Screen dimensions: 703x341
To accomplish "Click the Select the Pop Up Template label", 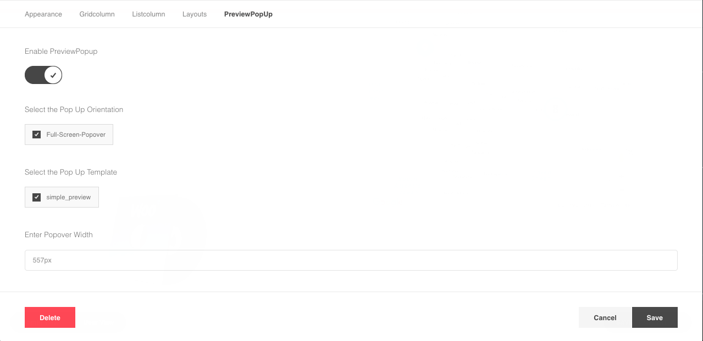I will pyautogui.click(x=71, y=172).
